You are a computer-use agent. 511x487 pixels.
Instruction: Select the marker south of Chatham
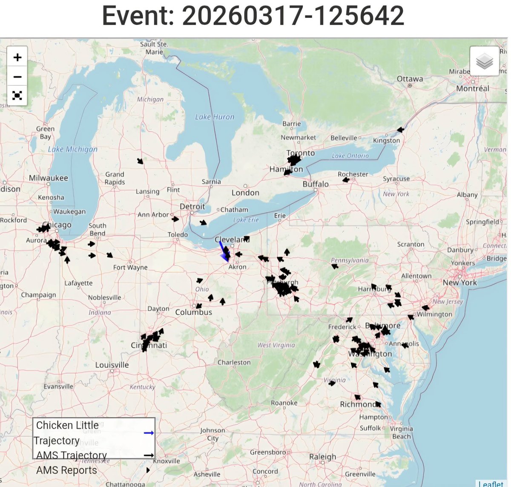pos(204,222)
